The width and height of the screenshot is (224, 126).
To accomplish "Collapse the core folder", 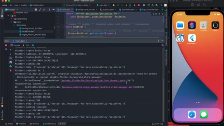I will 11,22.
